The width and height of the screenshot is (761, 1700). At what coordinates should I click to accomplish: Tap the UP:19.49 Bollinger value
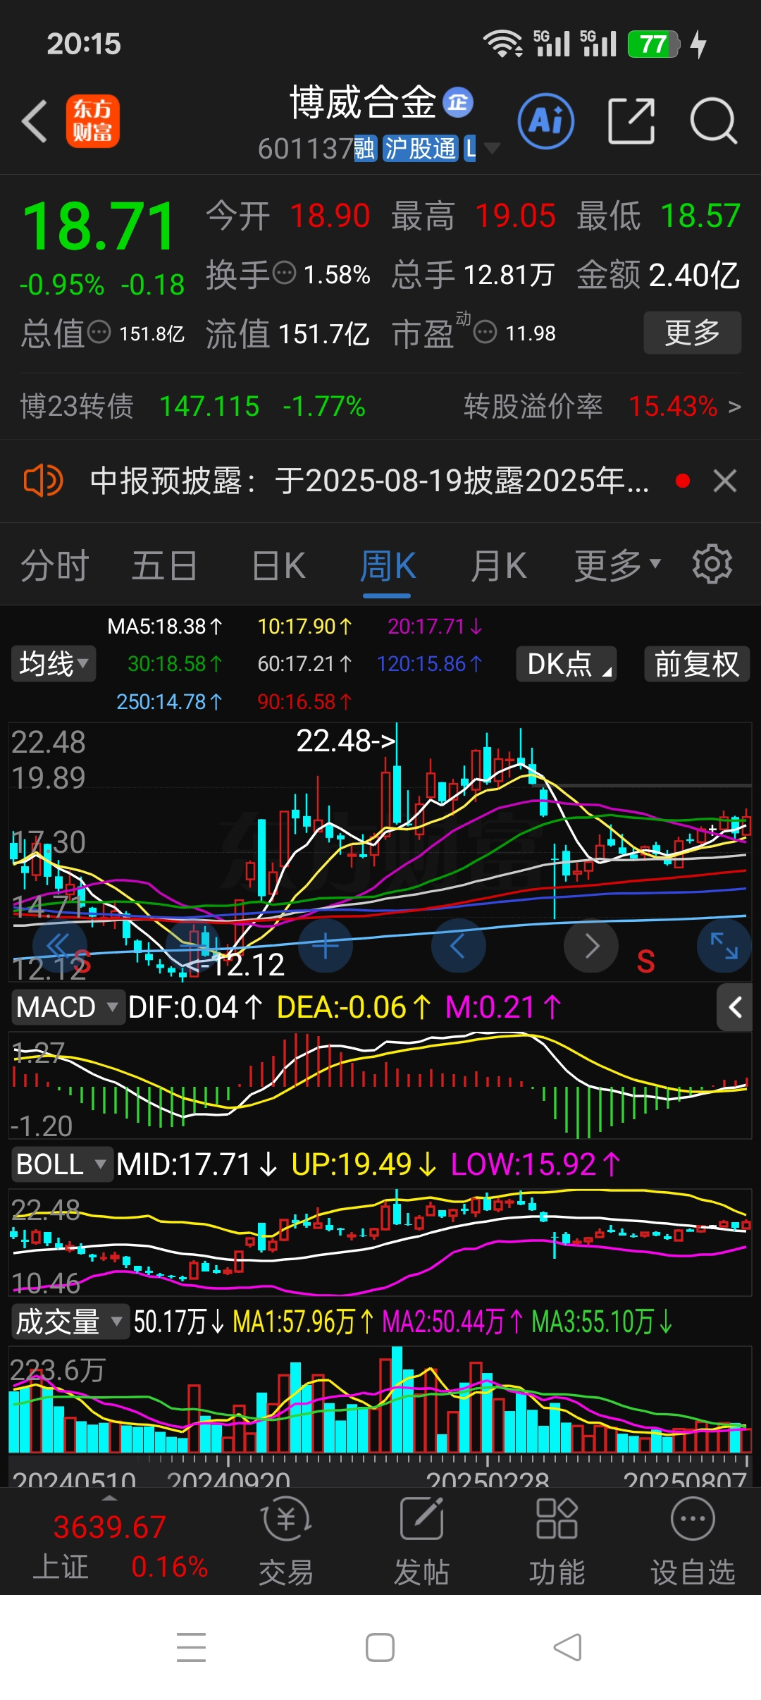(364, 1164)
